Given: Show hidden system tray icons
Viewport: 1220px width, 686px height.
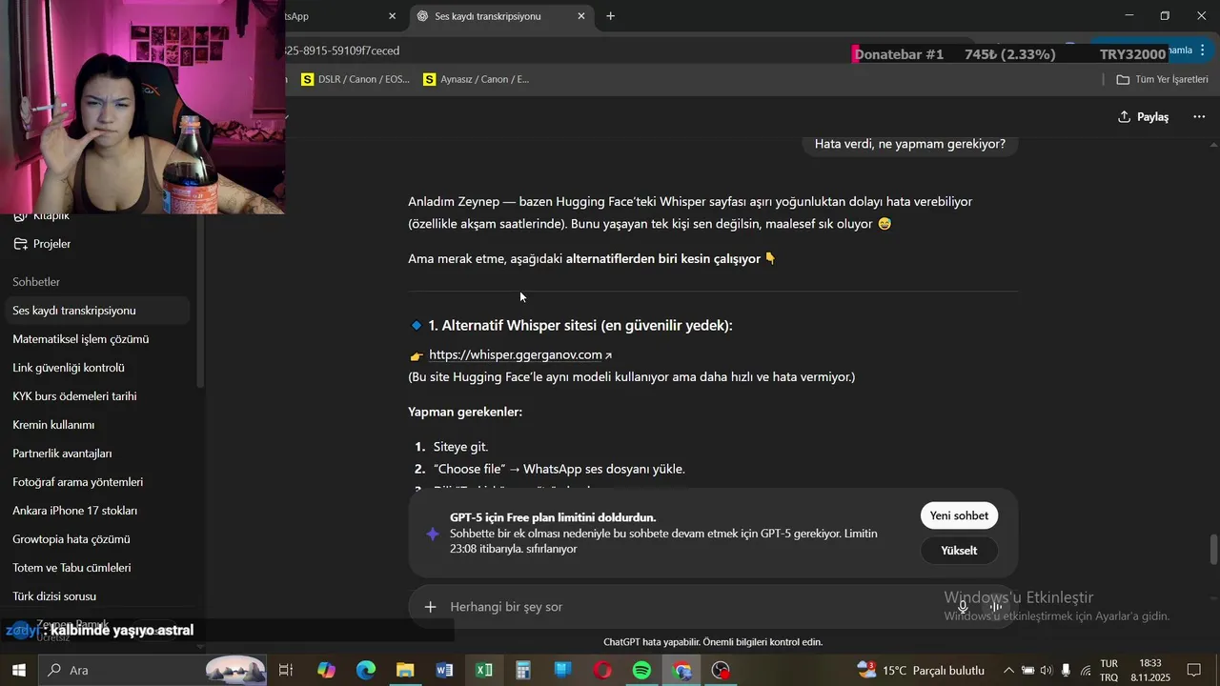Looking at the screenshot, I should 1008,671.
